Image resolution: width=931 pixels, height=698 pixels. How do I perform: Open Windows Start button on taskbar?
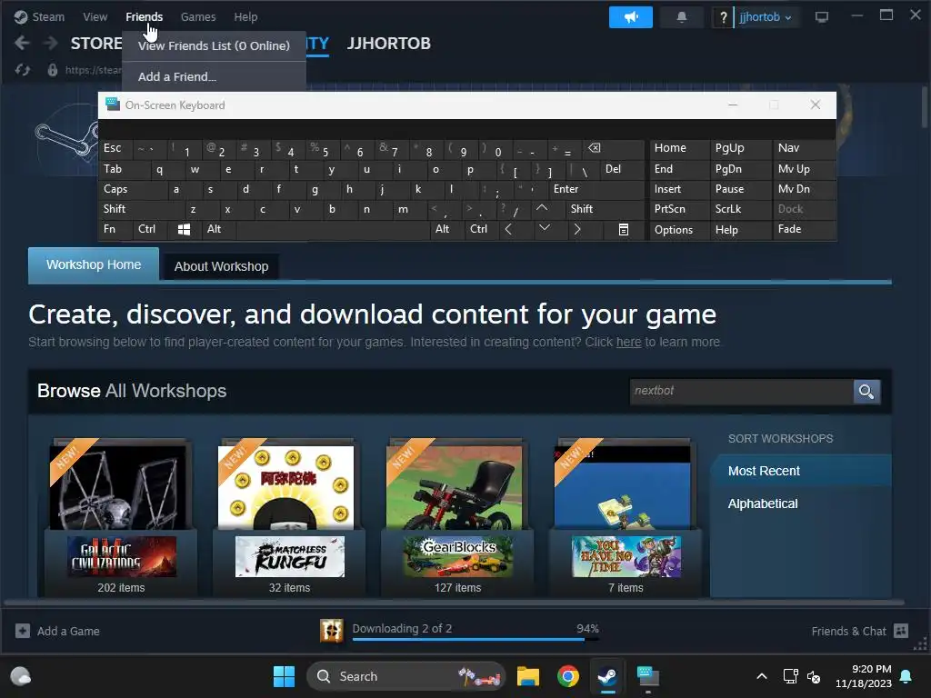tap(284, 676)
